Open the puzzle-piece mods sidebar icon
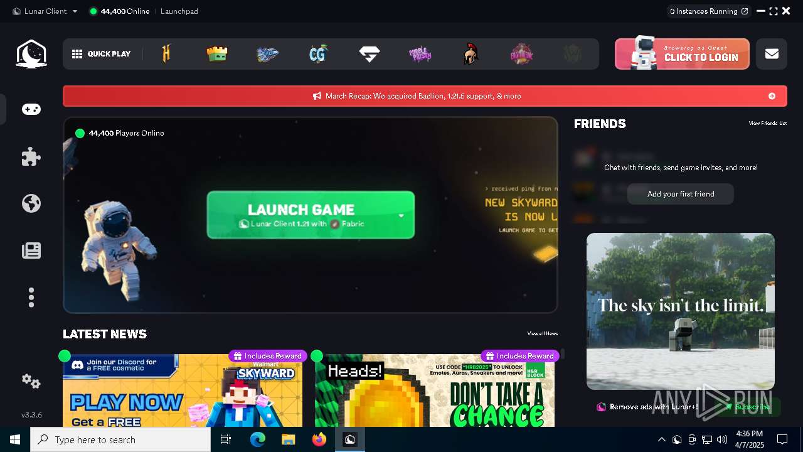 tap(31, 156)
